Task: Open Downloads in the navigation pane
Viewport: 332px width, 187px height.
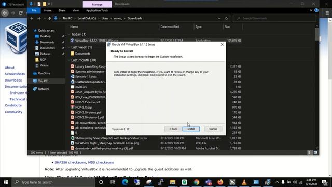Action: point(47,42)
